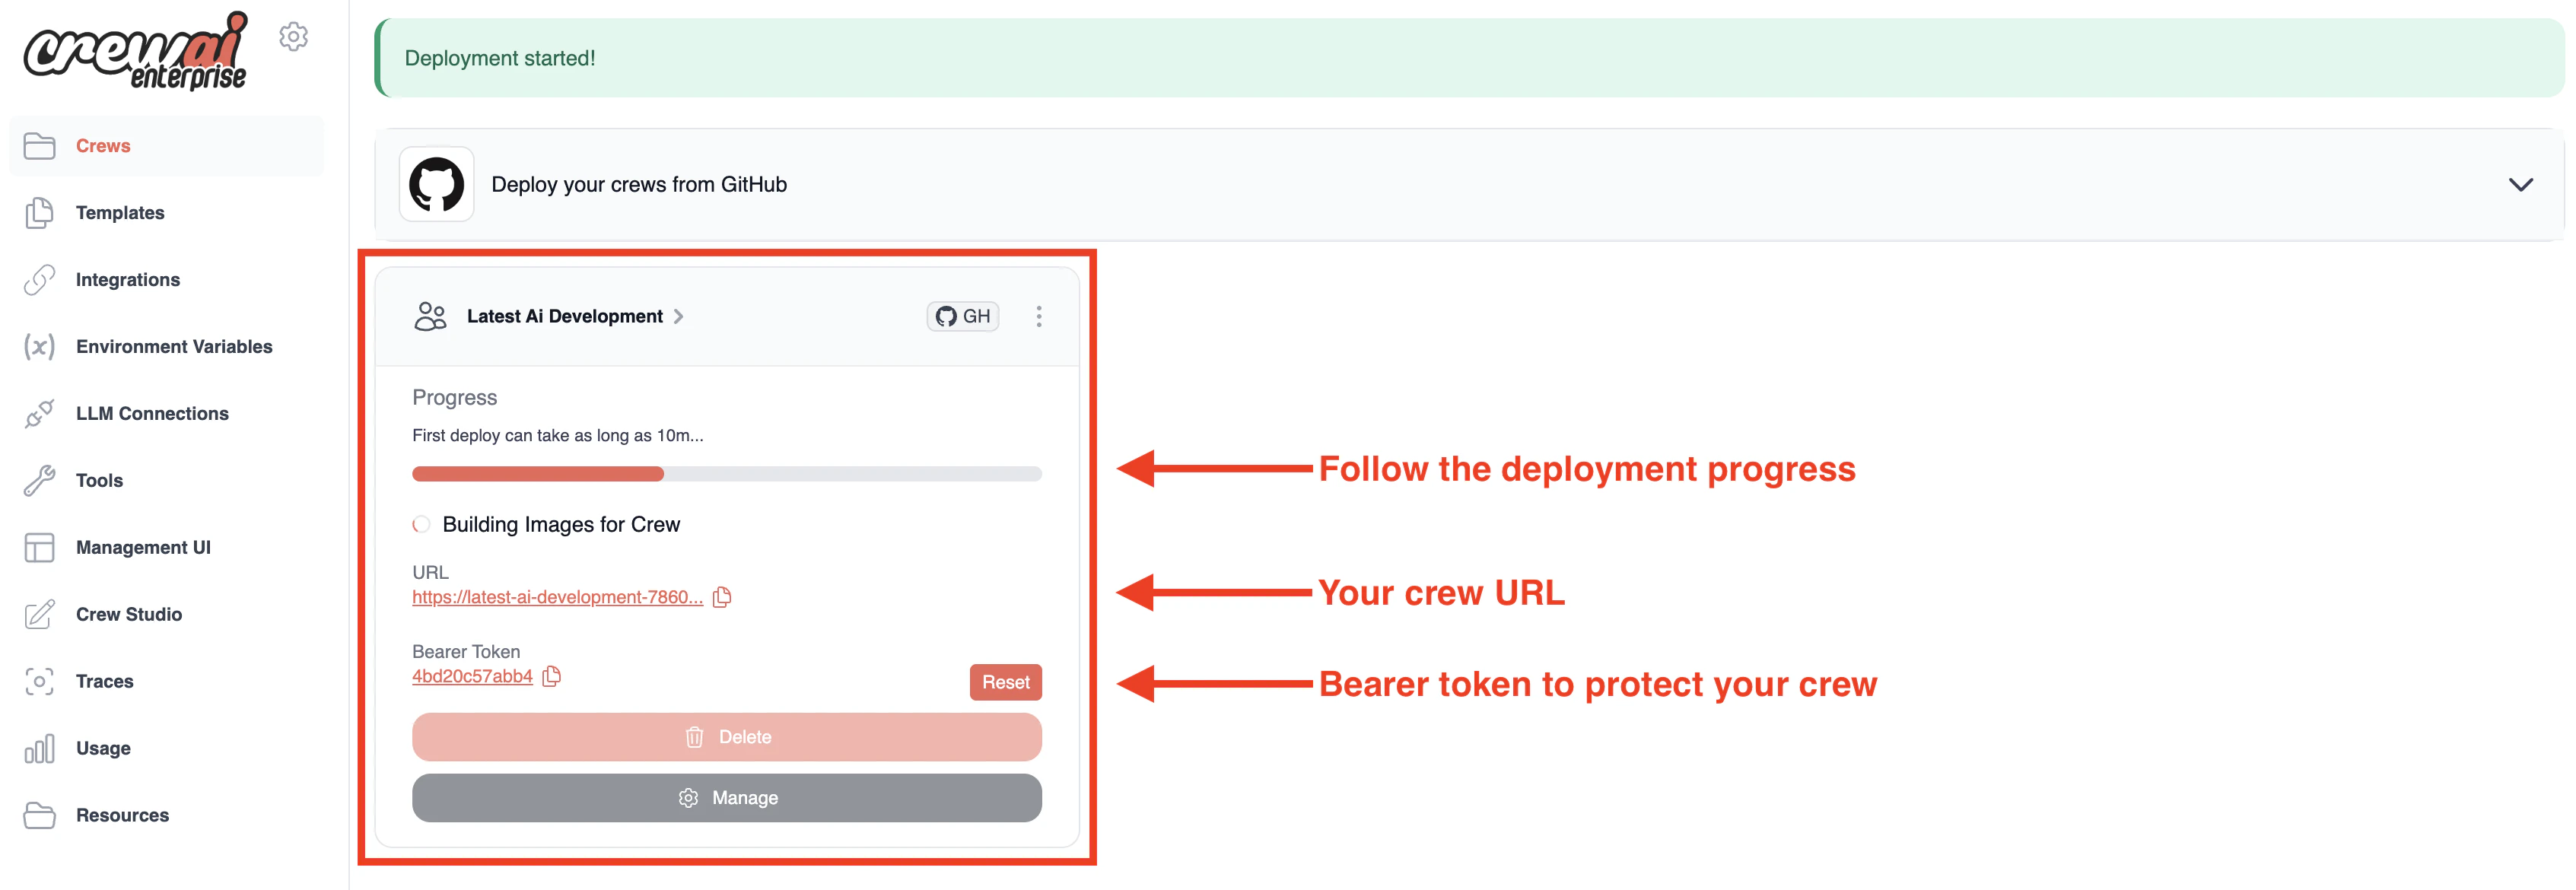The height and width of the screenshot is (890, 2576).
Task: Copy the crew URL using the copy icon
Action: tap(723, 597)
